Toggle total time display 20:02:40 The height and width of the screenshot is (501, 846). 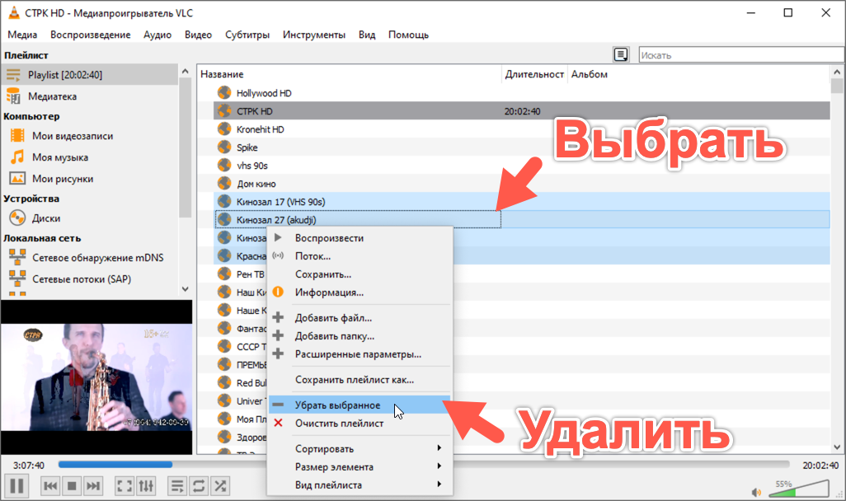tap(820, 465)
